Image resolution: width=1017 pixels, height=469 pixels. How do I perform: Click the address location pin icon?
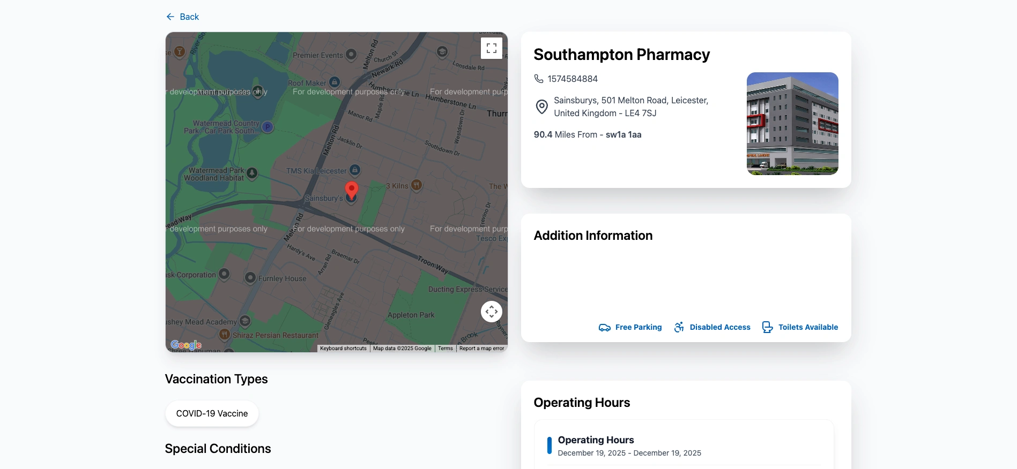pyautogui.click(x=542, y=107)
